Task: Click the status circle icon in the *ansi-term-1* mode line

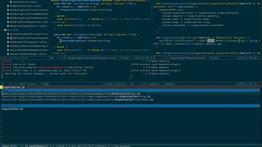Action: 2,84
